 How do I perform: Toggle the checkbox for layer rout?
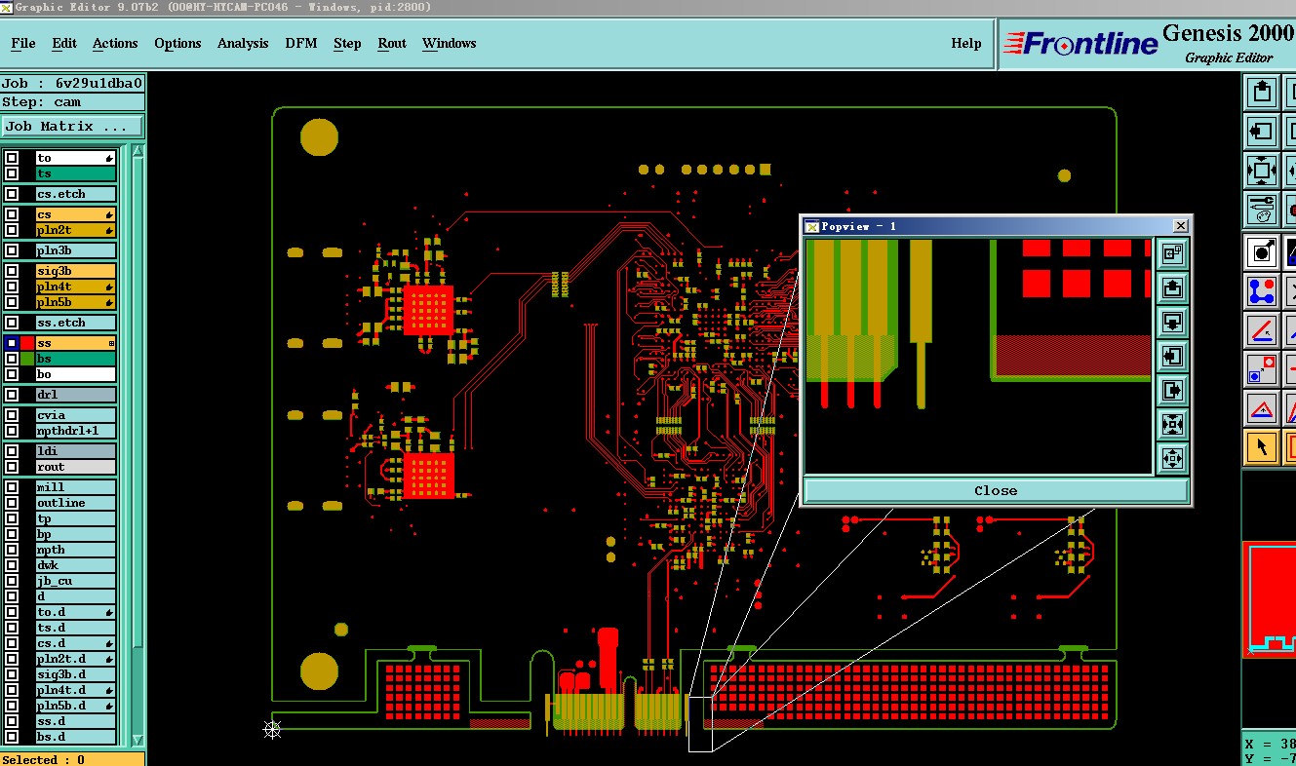coord(12,467)
